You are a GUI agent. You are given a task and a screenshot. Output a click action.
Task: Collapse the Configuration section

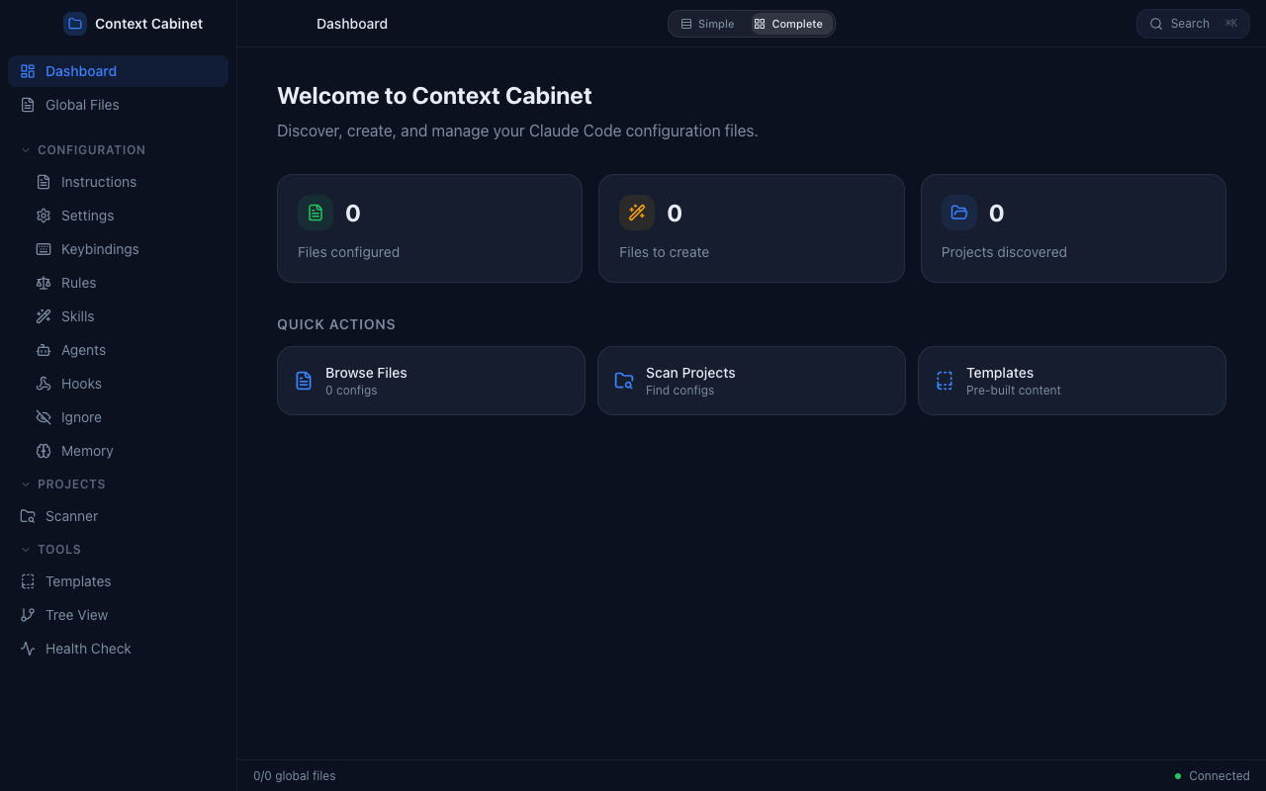(x=25, y=149)
